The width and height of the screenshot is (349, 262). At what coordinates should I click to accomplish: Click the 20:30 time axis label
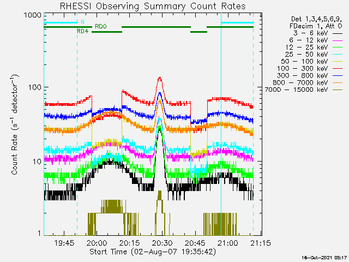(x=163, y=243)
